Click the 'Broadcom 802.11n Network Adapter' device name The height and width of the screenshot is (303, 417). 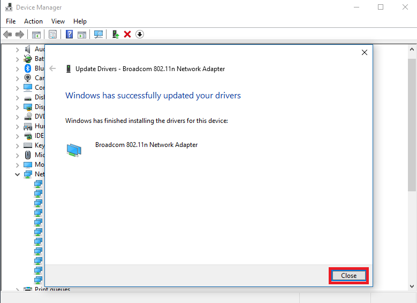coord(146,145)
